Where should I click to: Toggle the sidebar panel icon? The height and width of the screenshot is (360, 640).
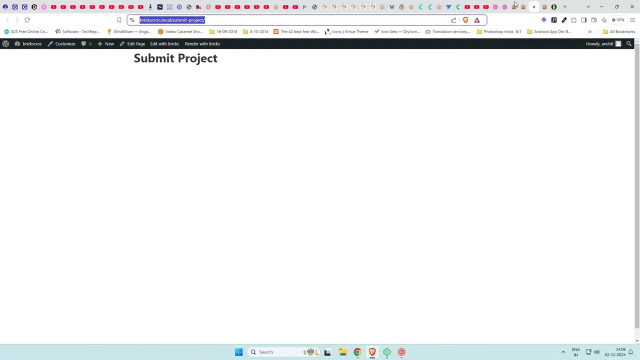(584, 20)
